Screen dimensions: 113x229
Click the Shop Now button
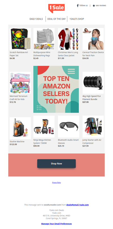click(56, 164)
